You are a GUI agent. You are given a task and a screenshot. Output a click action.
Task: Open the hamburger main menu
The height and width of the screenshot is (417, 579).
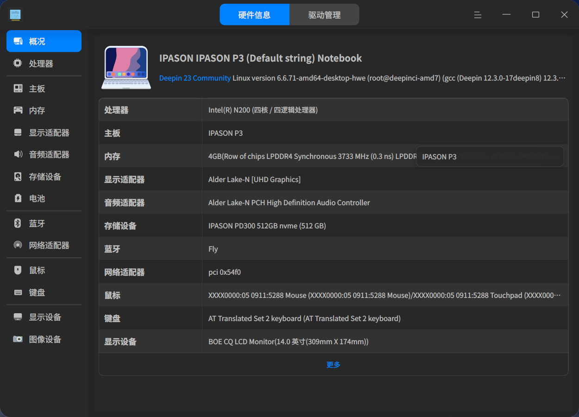coord(478,15)
